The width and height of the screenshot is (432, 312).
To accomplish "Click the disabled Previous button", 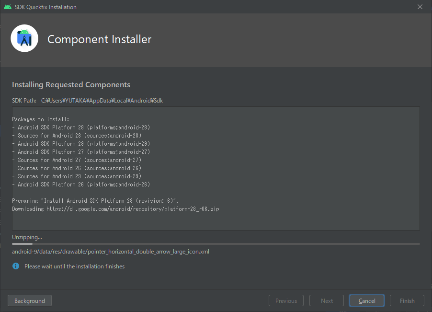I will (286, 300).
